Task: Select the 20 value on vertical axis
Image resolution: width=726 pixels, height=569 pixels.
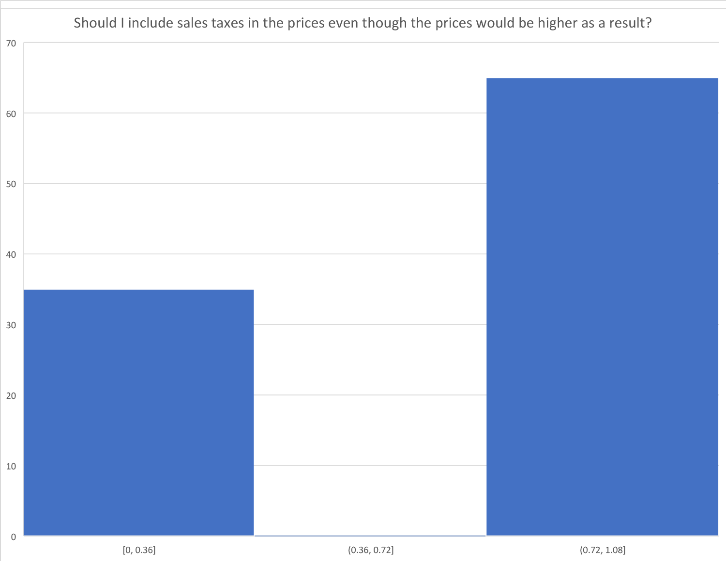Action: coord(11,396)
